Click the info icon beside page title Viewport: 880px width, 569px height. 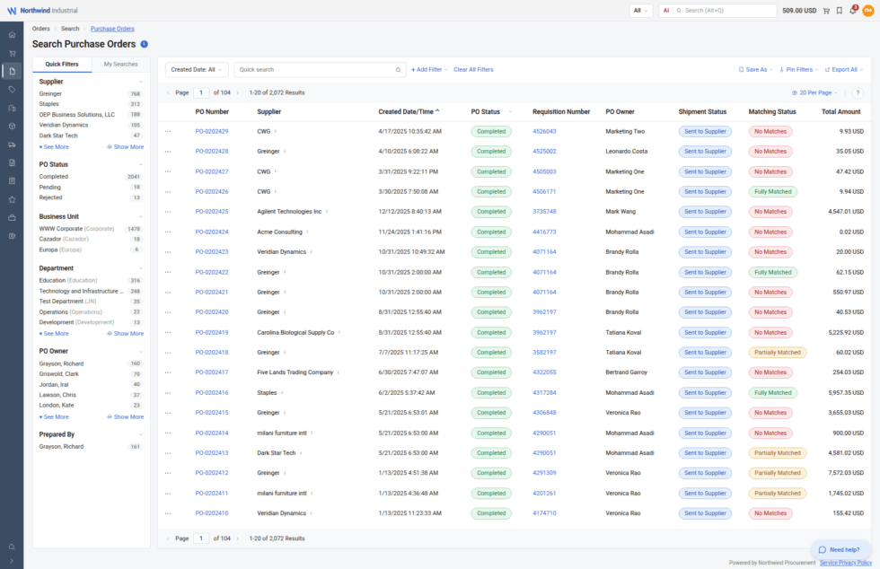click(x=145, y=44)
